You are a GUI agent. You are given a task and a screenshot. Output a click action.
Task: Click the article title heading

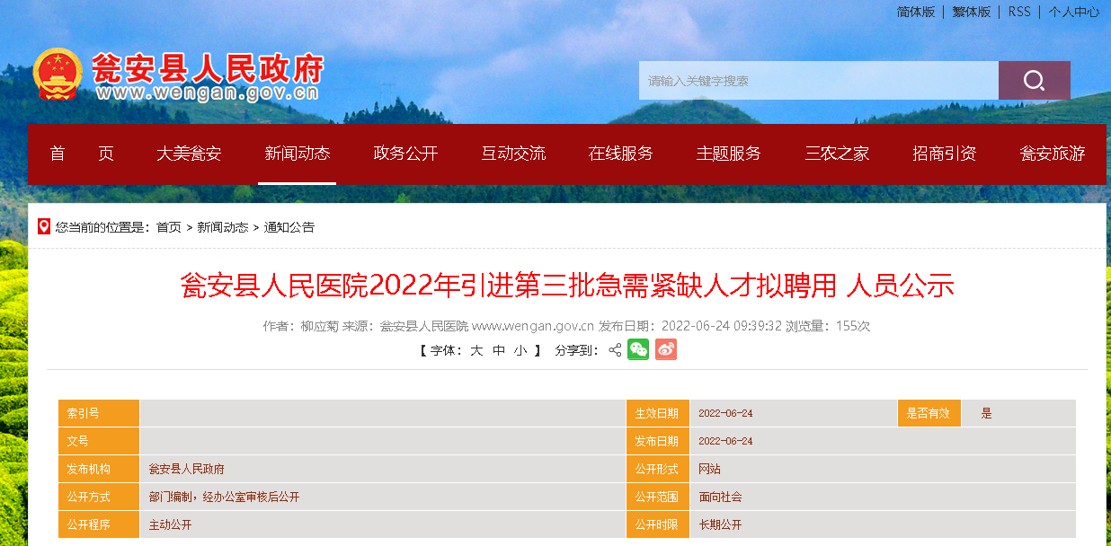click(x=567, y=286)
